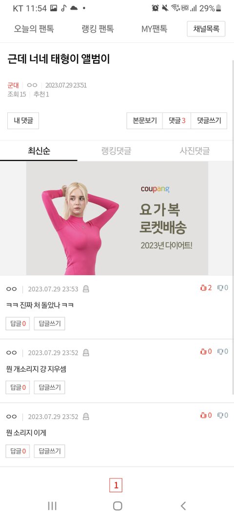Screen dimensions: 234x520
Task: Open the 채널목록 button
Action: click(206, 29)
